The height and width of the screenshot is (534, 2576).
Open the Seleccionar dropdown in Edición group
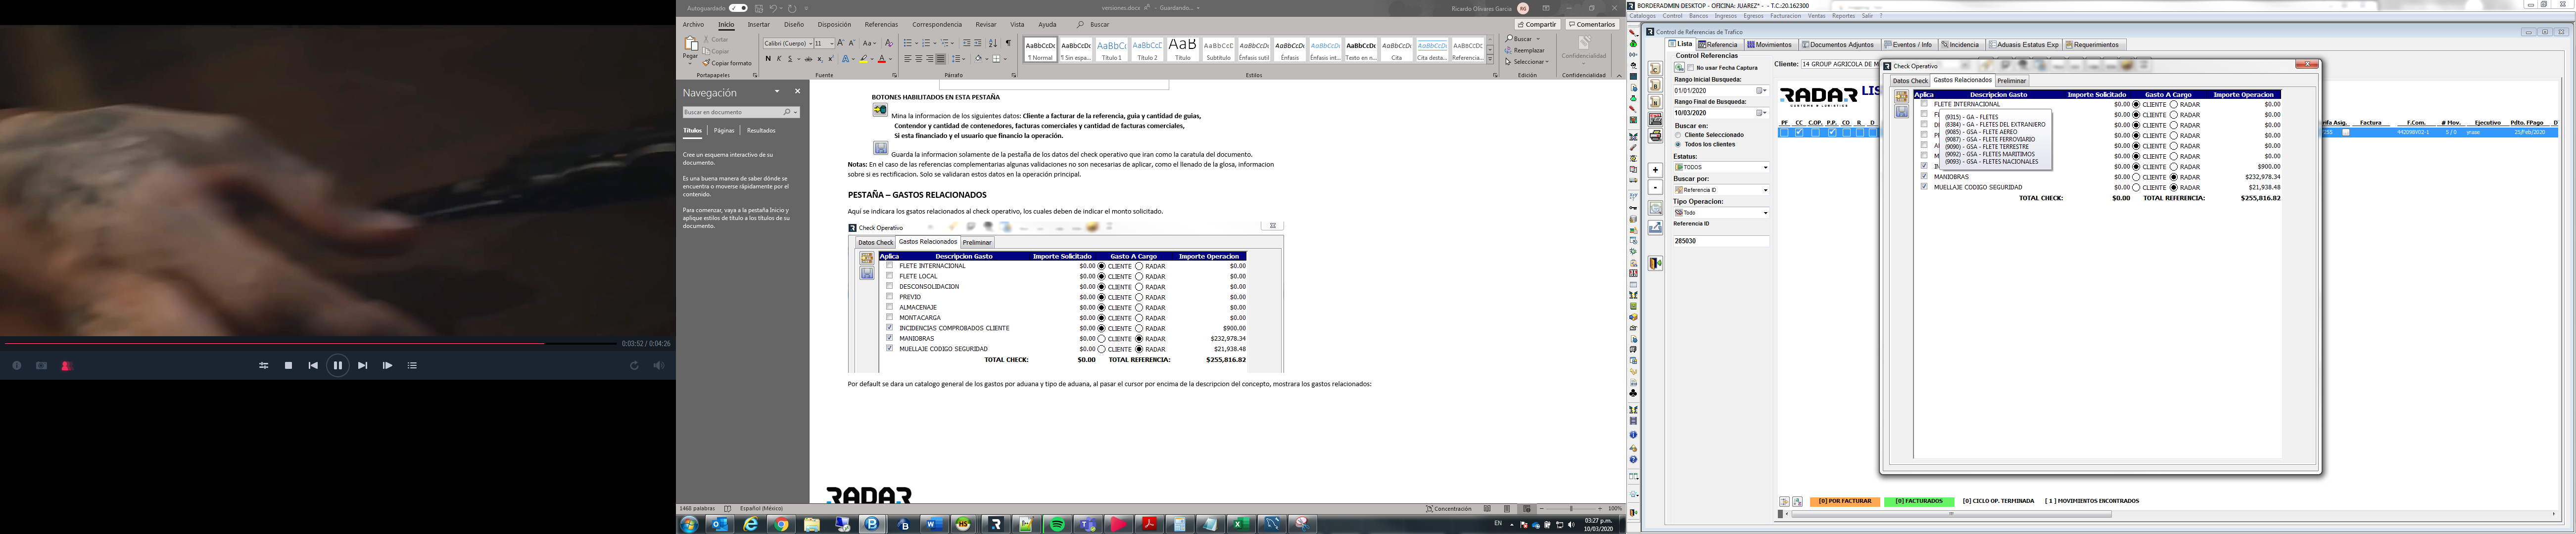point(1527,61)
